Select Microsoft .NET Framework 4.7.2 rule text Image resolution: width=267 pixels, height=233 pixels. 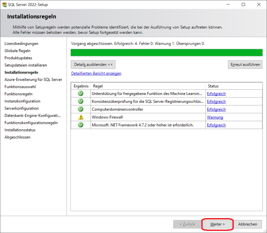click(143, 125)
